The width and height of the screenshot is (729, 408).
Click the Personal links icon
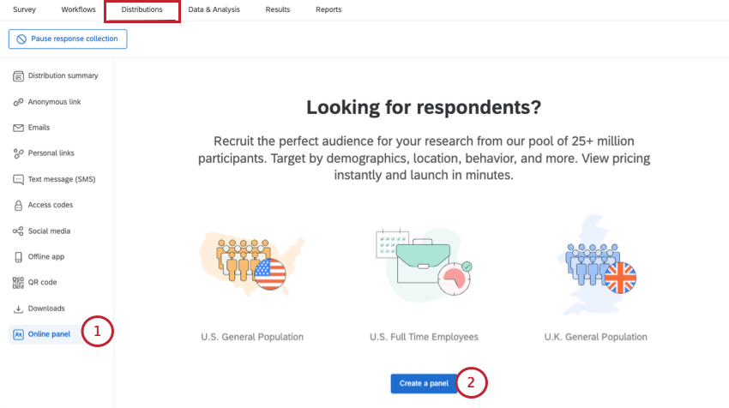[18, 153]
